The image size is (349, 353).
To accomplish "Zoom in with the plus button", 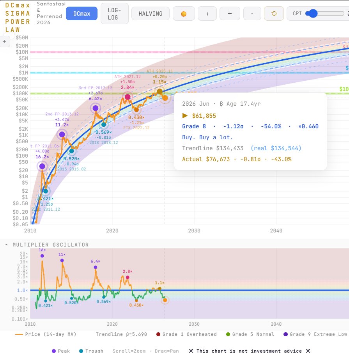I will (230, 14).
